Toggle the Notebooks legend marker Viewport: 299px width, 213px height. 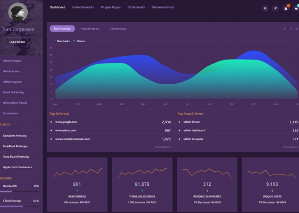(55, 41)
